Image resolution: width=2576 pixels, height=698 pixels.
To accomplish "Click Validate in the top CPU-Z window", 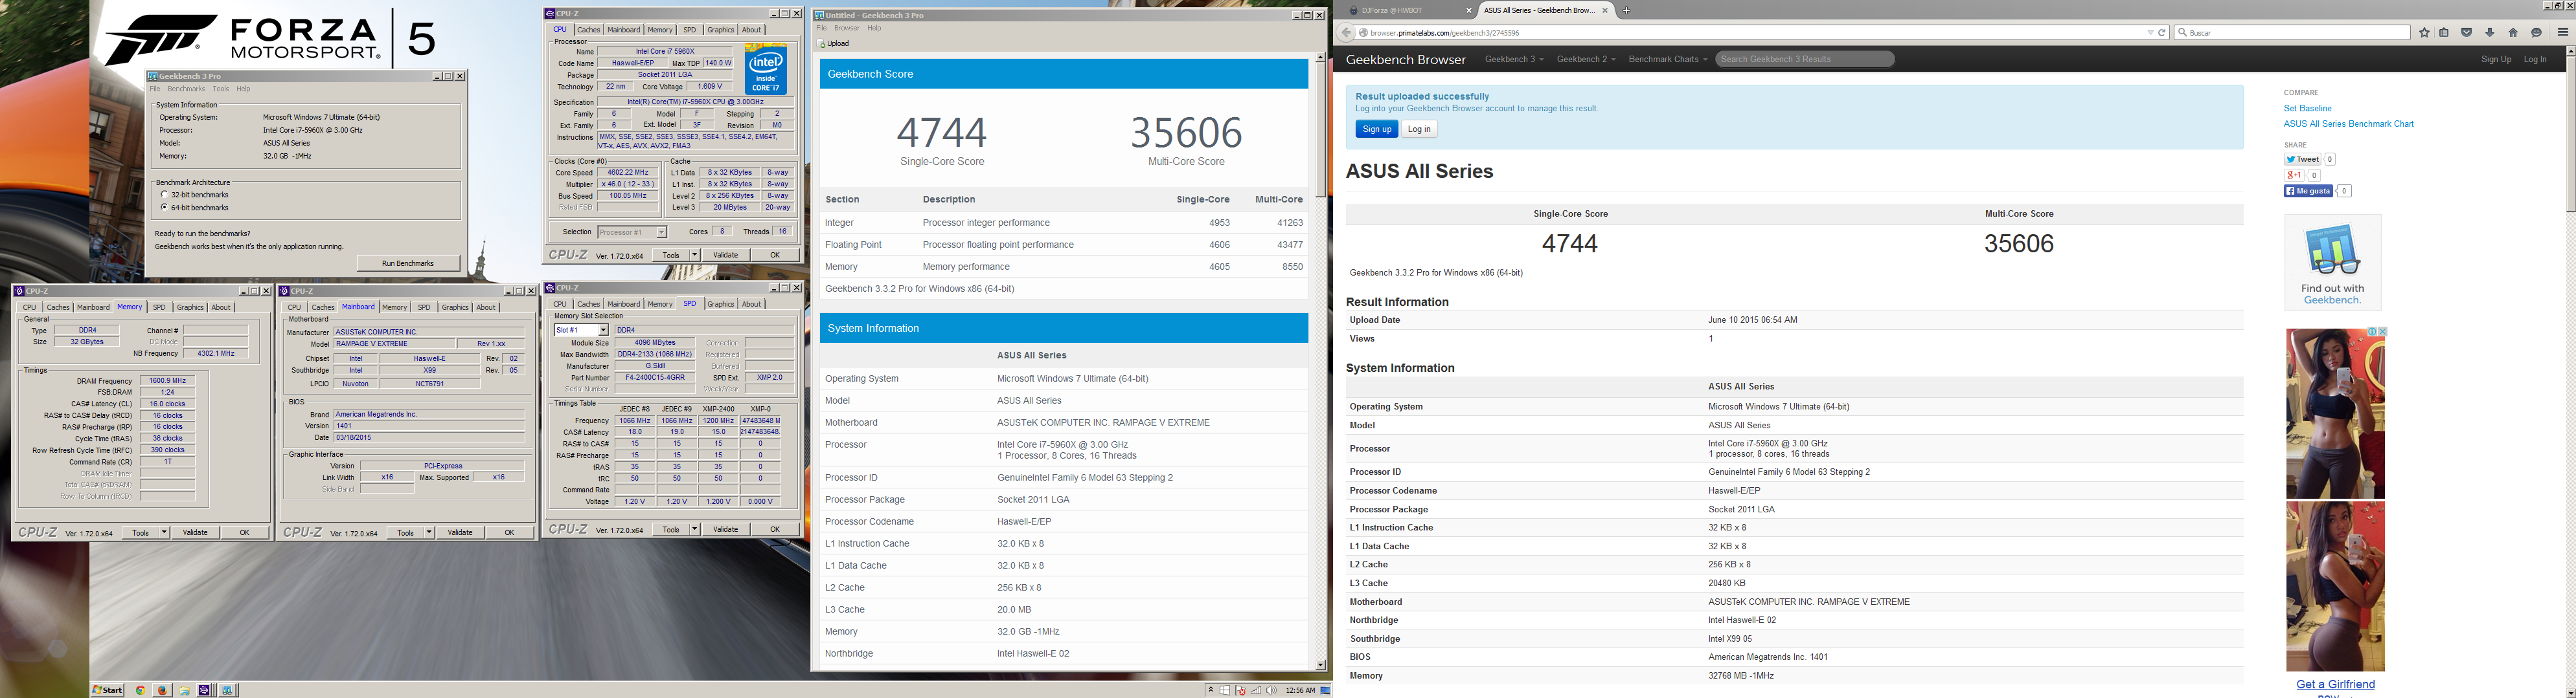I will [725, 255].
